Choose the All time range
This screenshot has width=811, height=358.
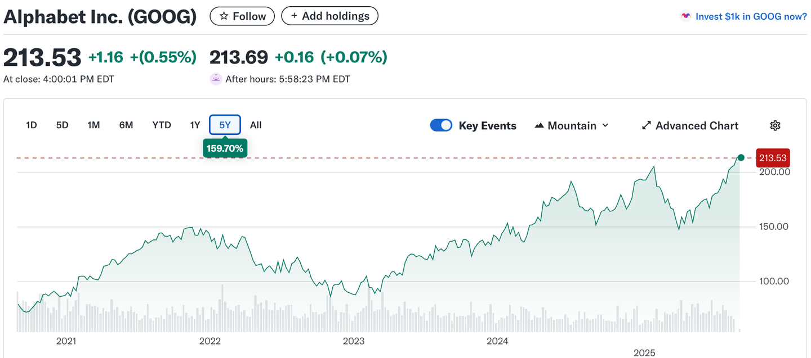click(x=256, y=125)
